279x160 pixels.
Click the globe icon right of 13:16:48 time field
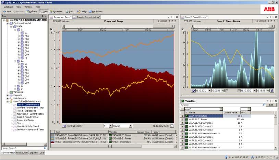pyautogui.click(x=272, y=91)
